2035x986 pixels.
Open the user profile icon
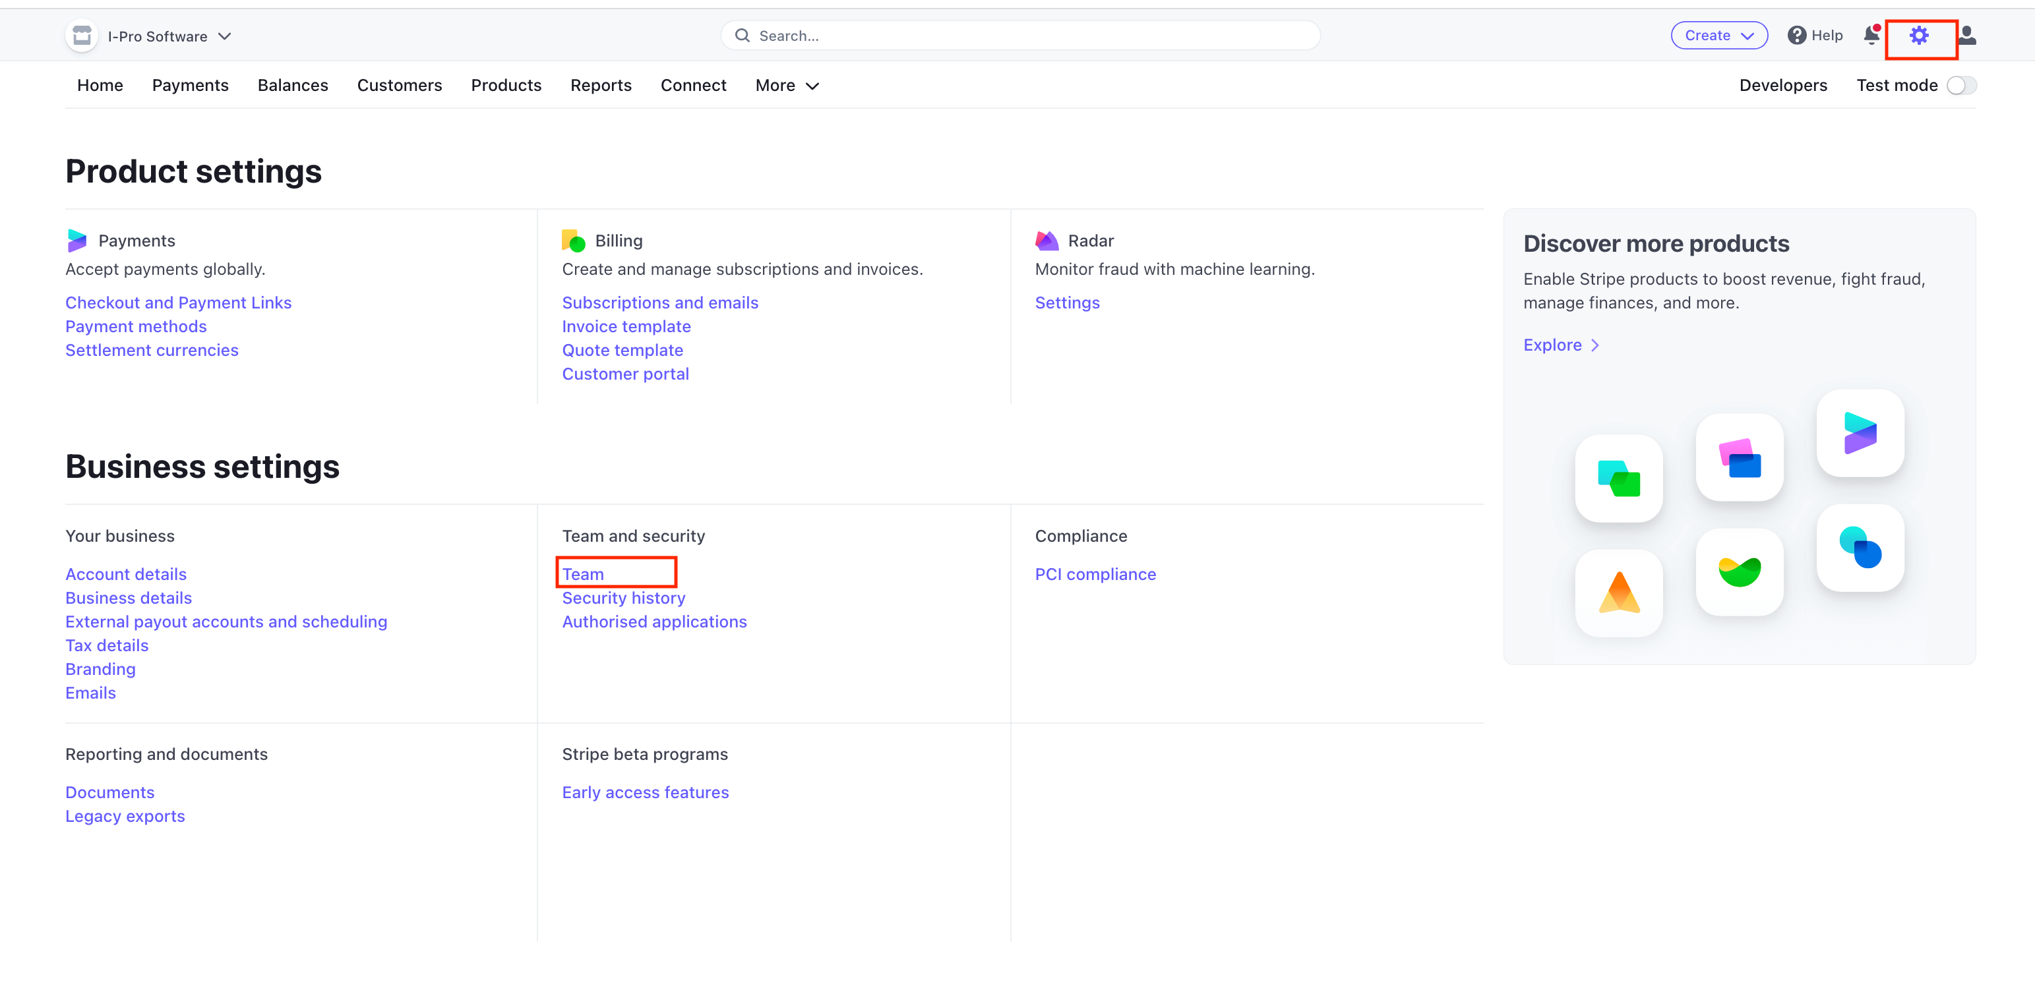[1967, 36]
